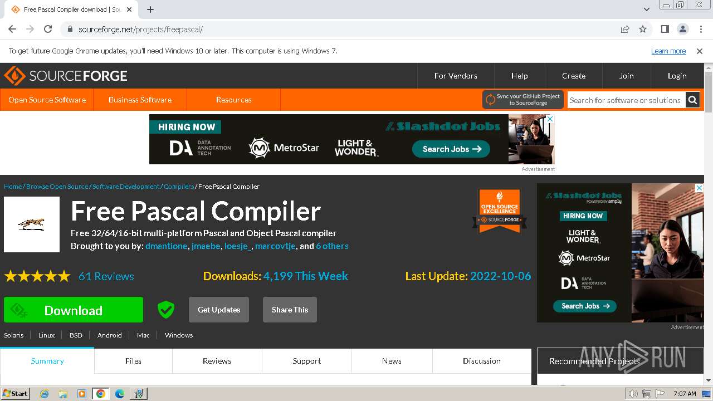713x401 pixels.
Task: Open the 61 Reviews link
Action: (106, 276)
